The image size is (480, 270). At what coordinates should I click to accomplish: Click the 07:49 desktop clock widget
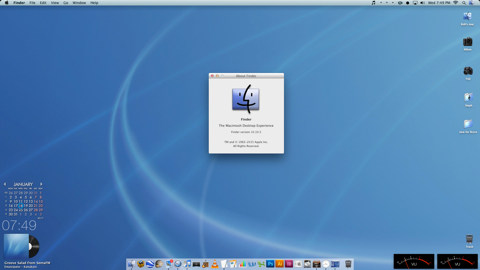click(x=19, y=225)
